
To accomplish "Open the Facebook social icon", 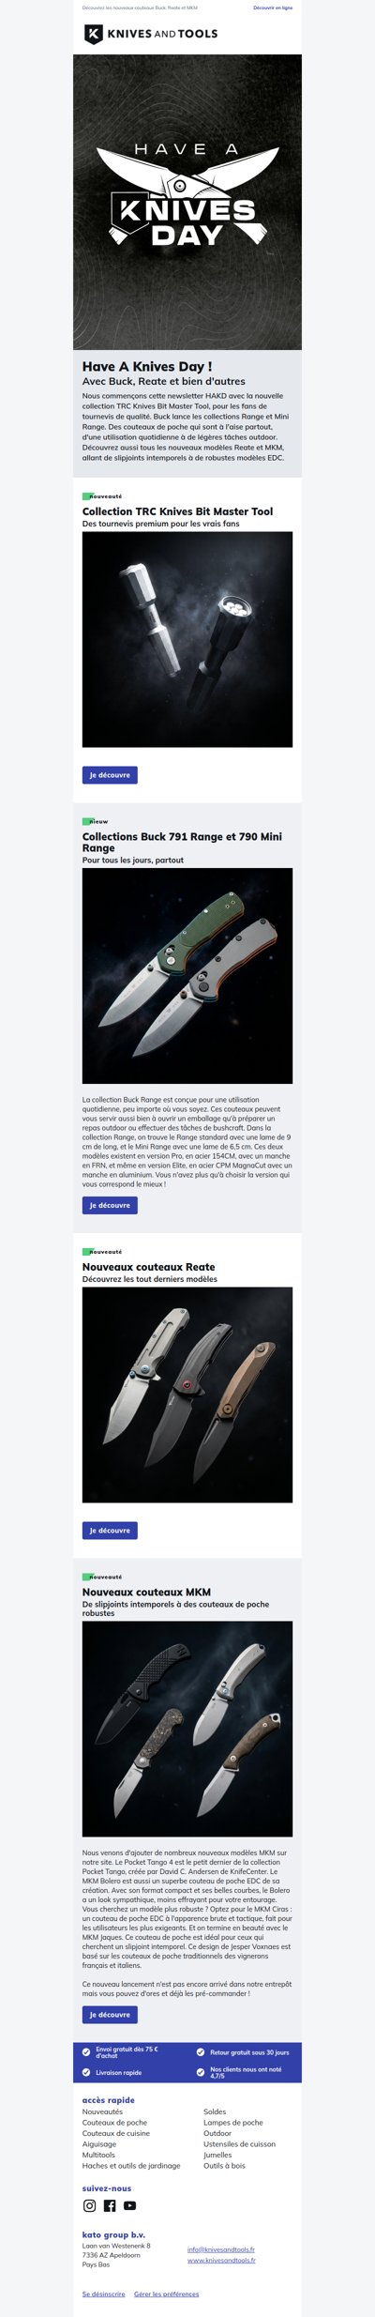I will click(x=110, y=2205).
